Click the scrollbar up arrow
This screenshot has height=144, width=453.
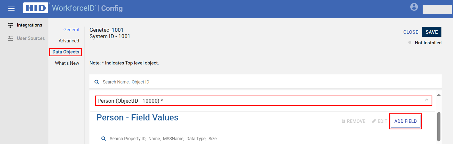[x=439, y=95]
